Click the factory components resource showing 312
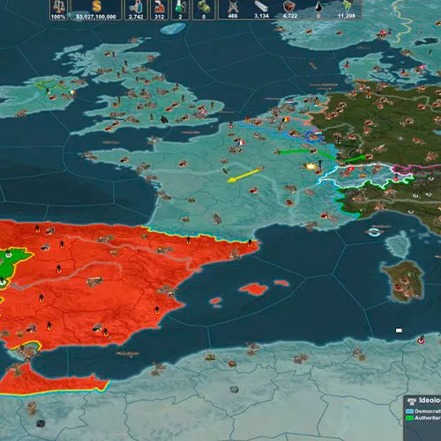Viewport: 441px width, 441px height. [x=159, y=10]
